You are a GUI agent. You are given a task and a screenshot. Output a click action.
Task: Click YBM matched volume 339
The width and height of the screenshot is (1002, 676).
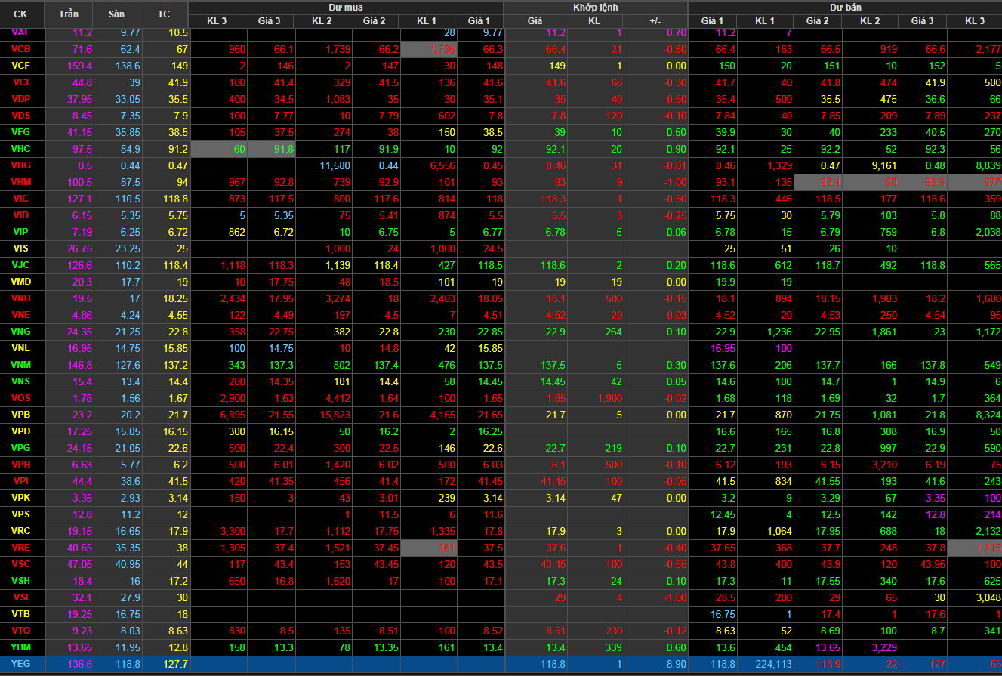coord(614,647)
